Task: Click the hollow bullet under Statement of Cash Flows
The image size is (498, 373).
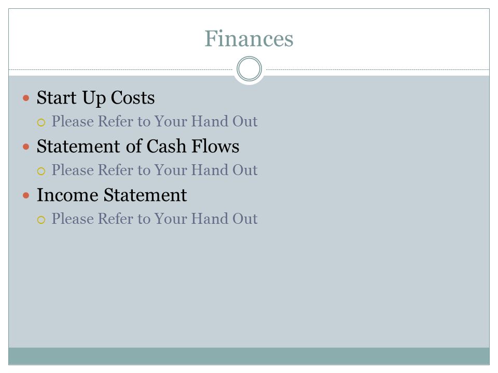Action: pyautogui.click(x=41, y=171)
